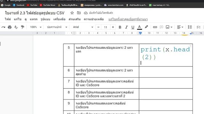Open Facebook bookmark

pyautogui.click(x=18, y=5)
